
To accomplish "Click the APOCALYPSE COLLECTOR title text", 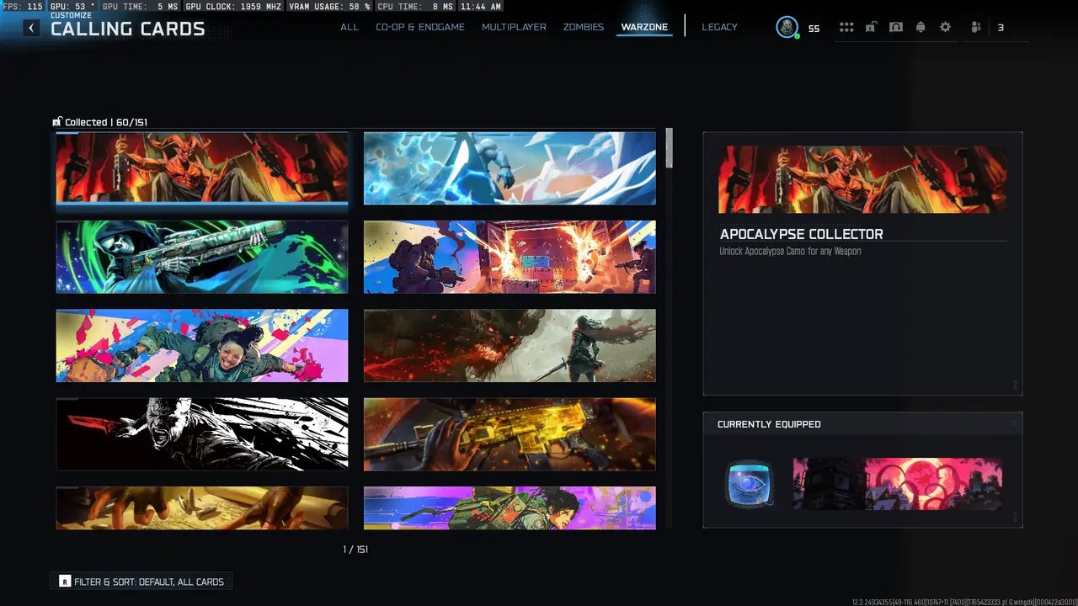I will [802, 234].
